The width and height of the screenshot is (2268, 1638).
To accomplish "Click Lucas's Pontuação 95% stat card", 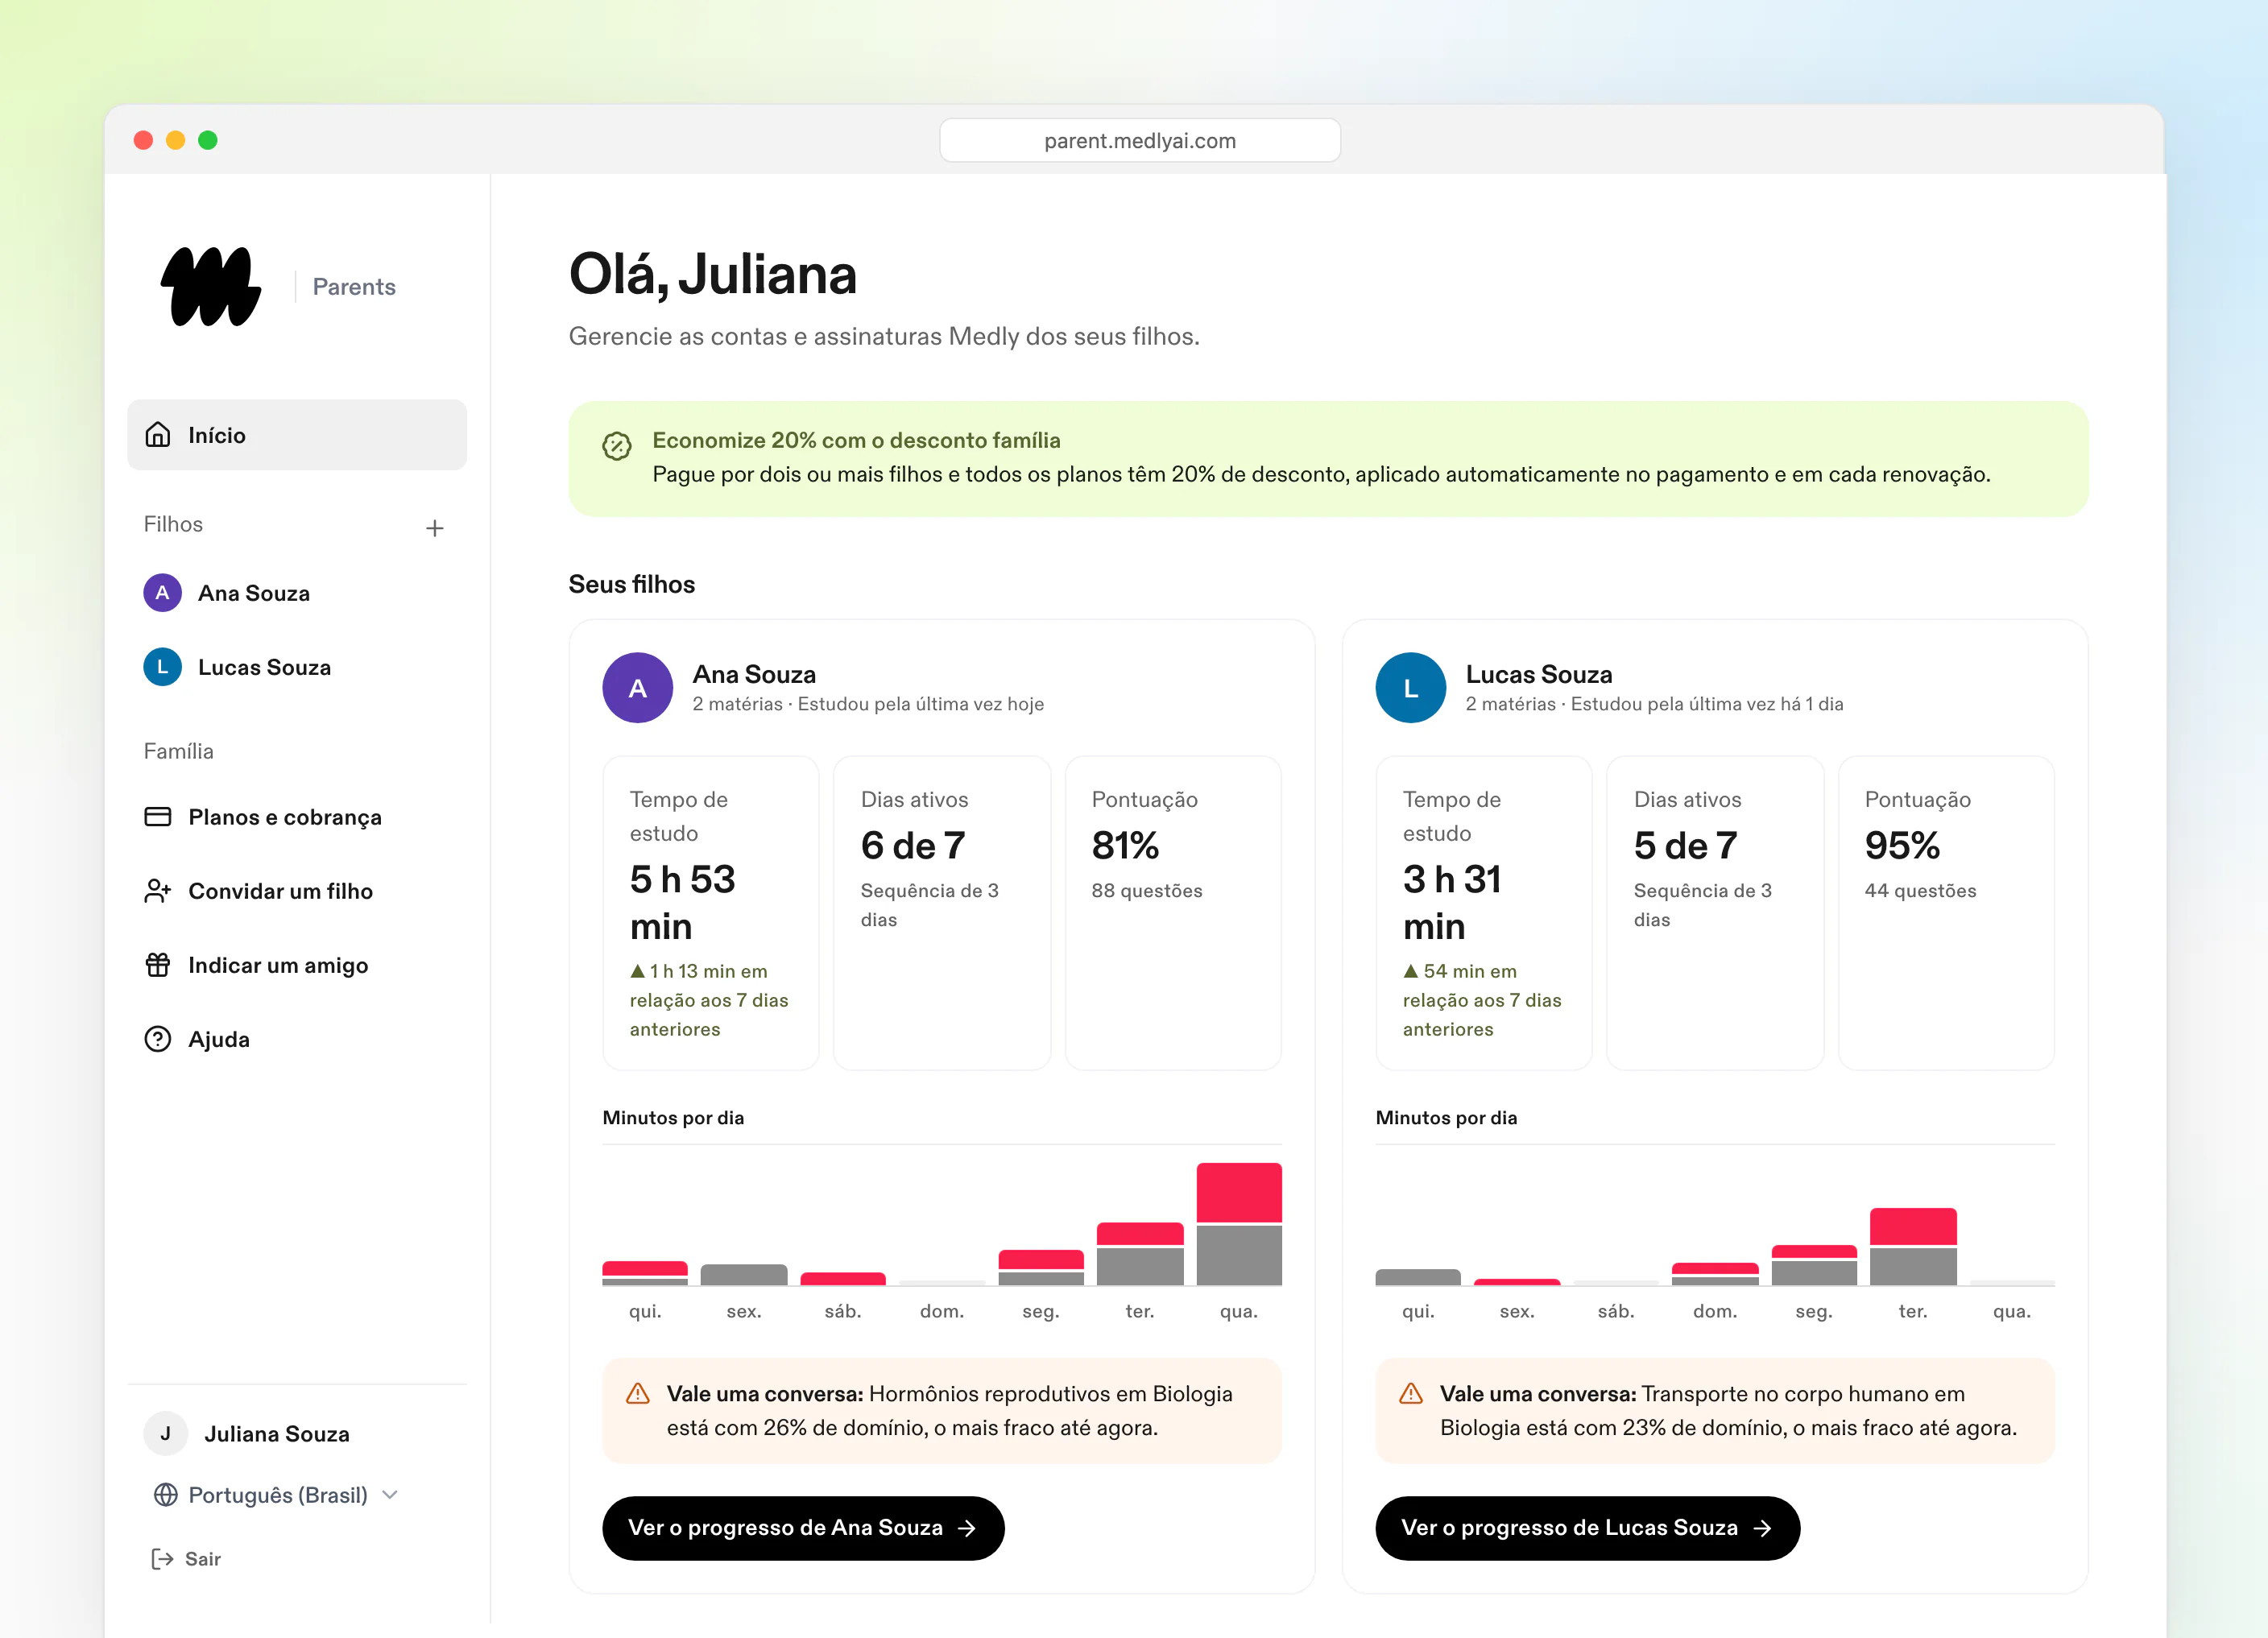I will coord(1946,913).
